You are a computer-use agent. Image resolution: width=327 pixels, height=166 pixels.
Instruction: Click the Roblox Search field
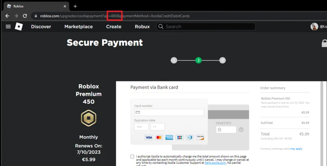click(206, 27)
